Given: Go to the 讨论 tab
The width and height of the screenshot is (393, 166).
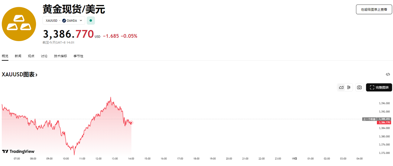Looking at the screenshot, I should [44, 56].
